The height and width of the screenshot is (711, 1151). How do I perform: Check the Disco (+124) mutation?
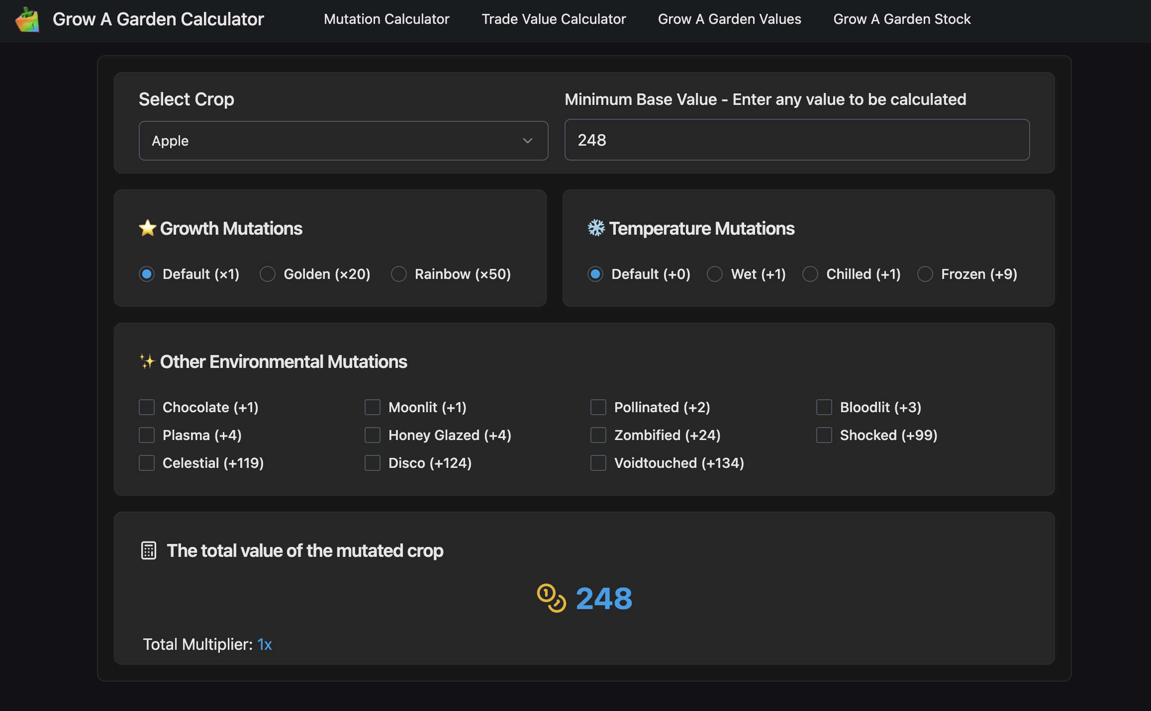click(x=373, y=463)
